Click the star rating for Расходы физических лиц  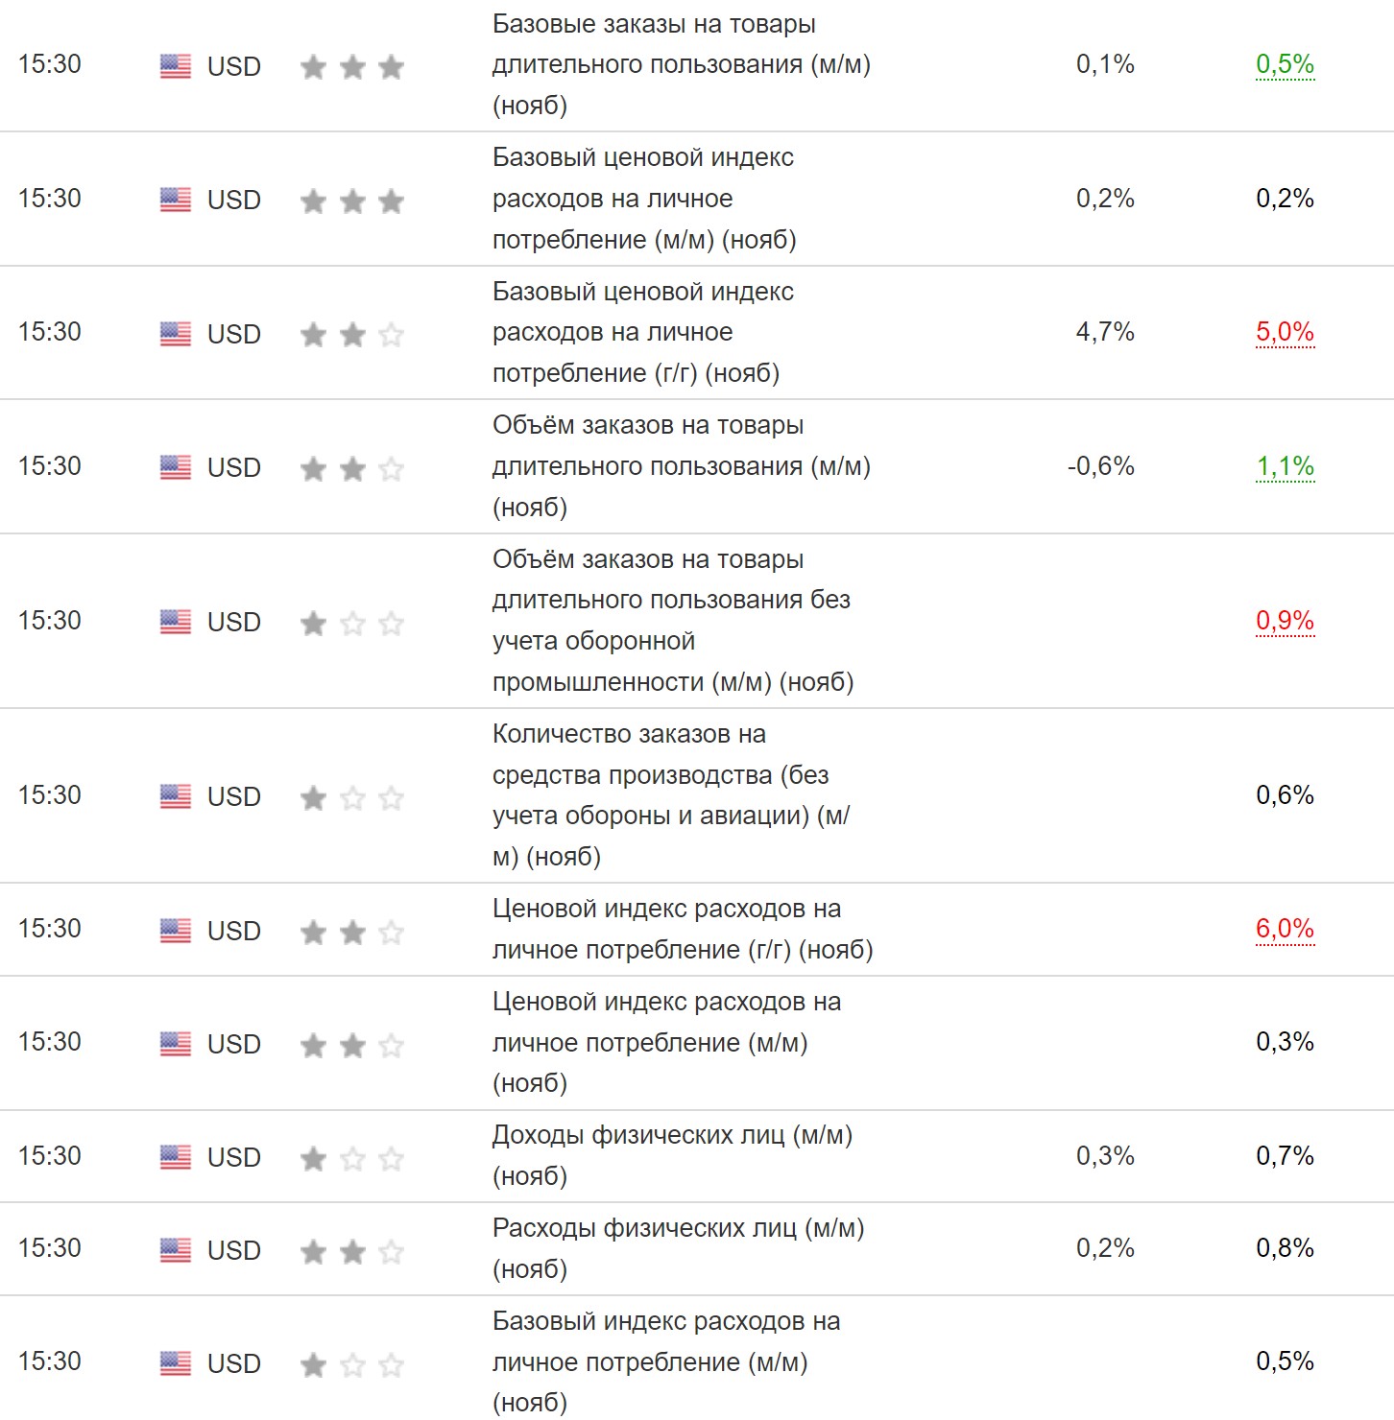pos(351,1251)
